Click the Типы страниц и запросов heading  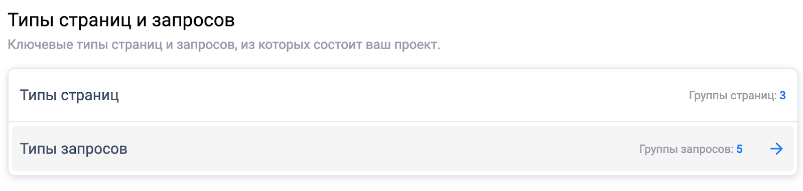[x=121, y=21]
